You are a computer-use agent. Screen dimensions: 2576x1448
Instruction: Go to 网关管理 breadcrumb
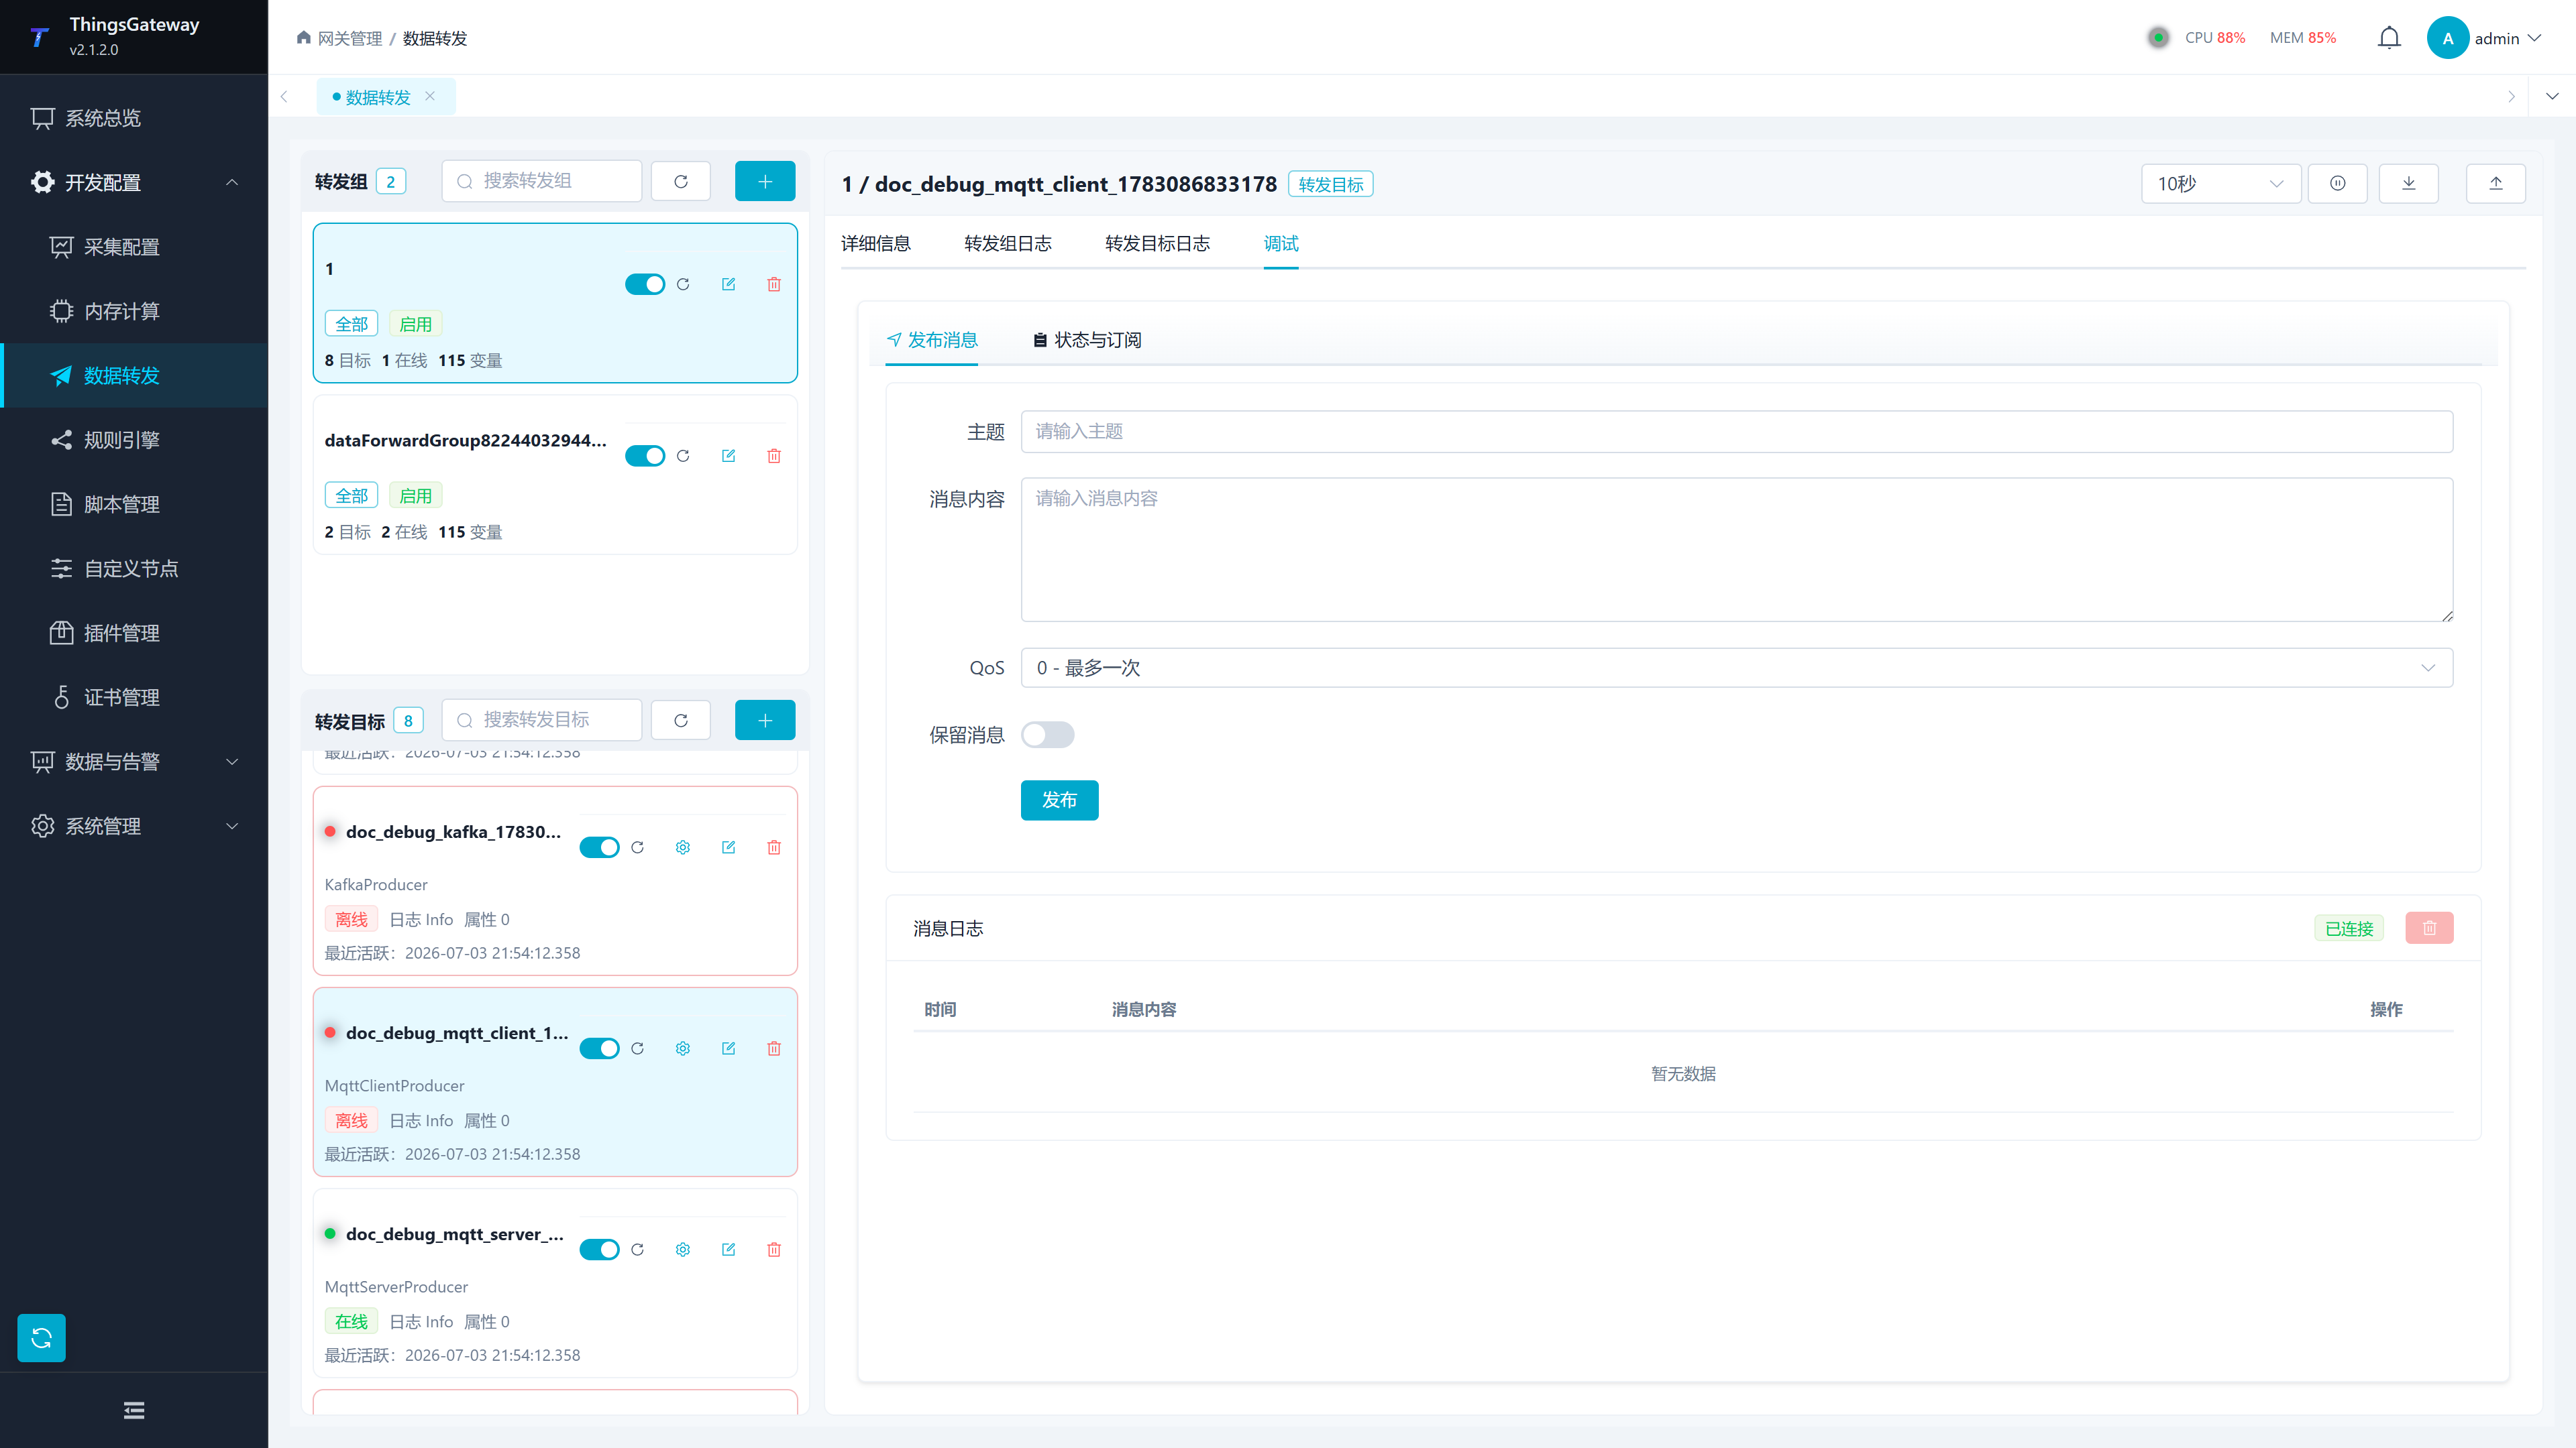click(349, 38)
